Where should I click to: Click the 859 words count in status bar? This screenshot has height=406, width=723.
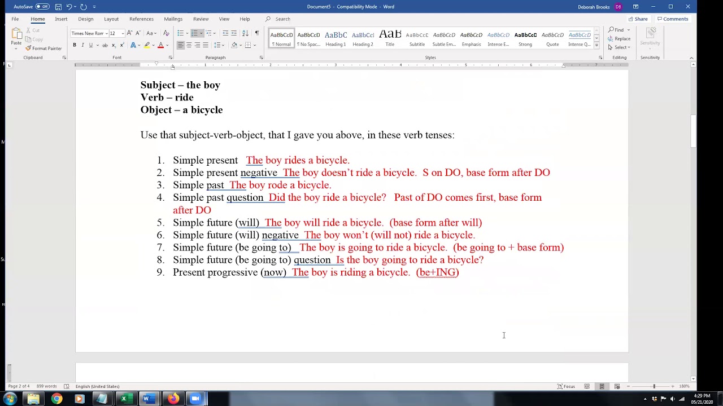click(46, 386)
